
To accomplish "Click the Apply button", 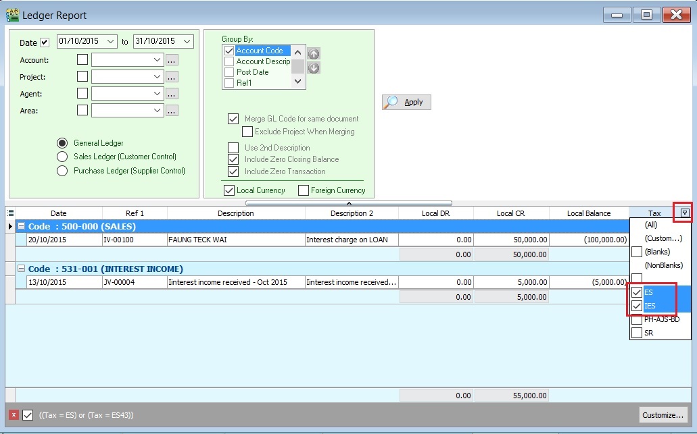I will 406,102.
